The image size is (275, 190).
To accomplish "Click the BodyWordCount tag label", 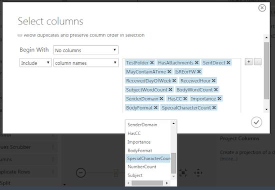I will point(194,90).
